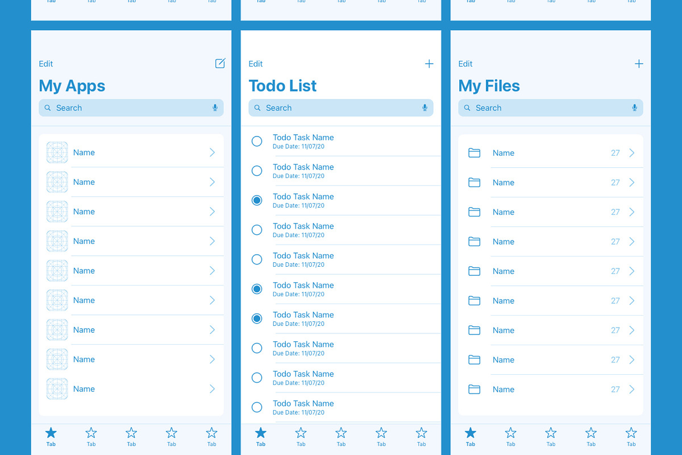Tap the second app icon placeholder in My Apps
Viewport: 682px width, 455px height.
[x=57, y=182]
